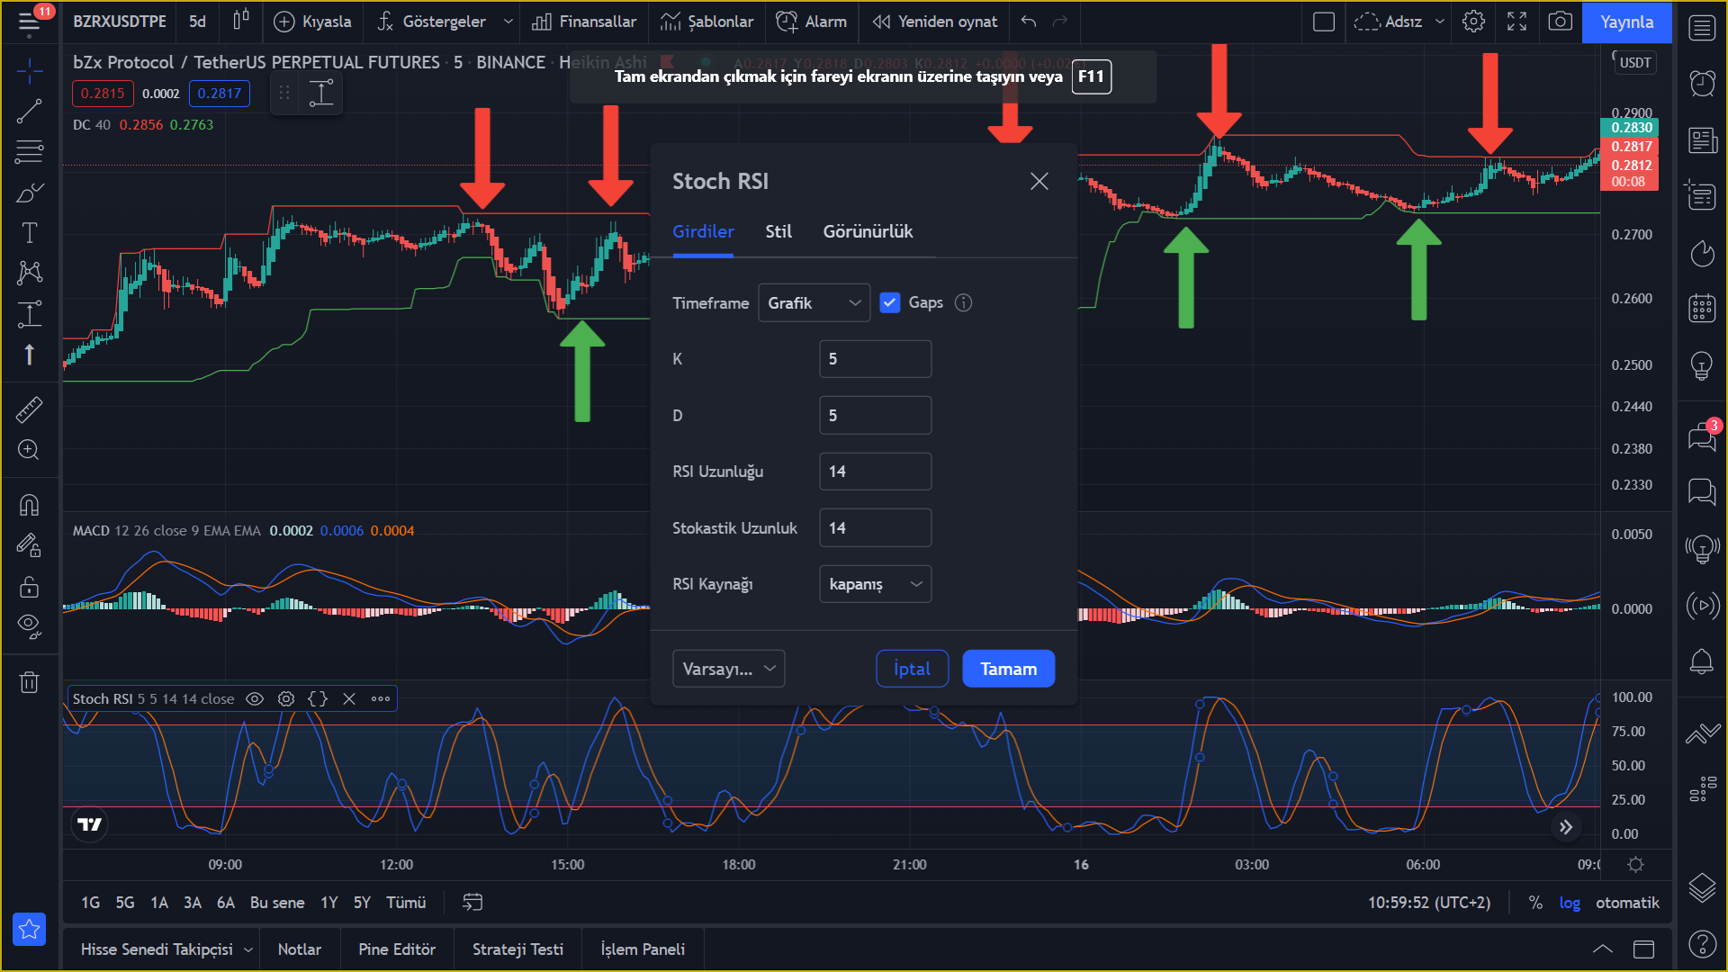Open chat messages with notification badge
This screenshot has height=972, width=1728.
click(1702, 436)
